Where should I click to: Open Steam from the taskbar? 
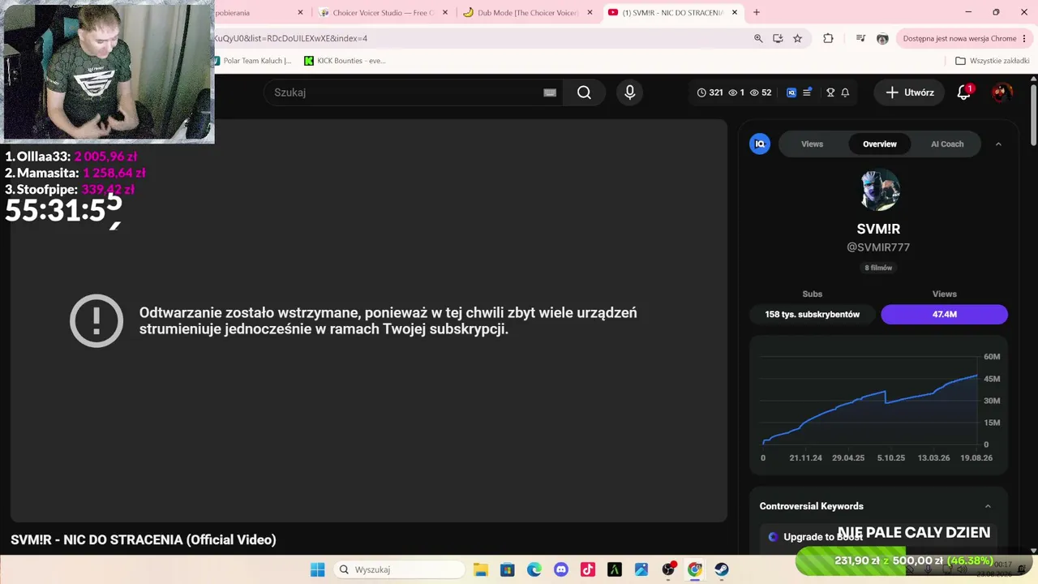(722, 569)
